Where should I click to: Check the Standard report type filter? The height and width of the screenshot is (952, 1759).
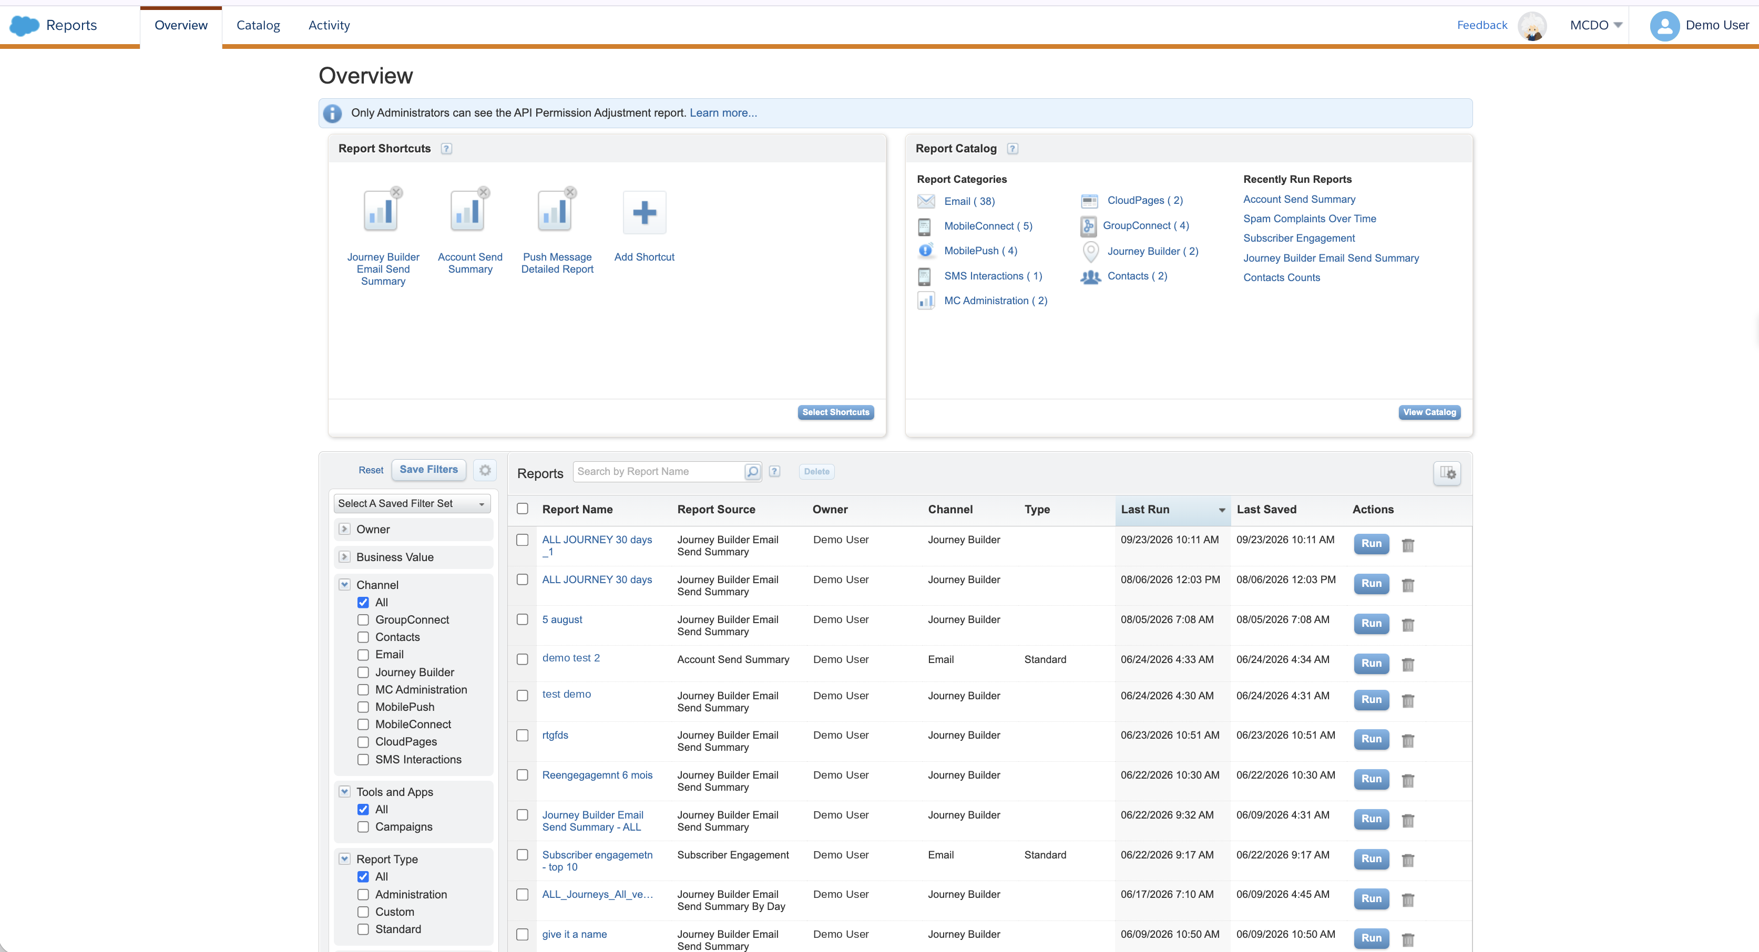pos(363,929)
